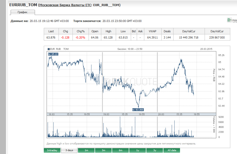Viewport: 237px width, 154px height.
Task: Show the 3m chart range
Action: tap(103, 150)
